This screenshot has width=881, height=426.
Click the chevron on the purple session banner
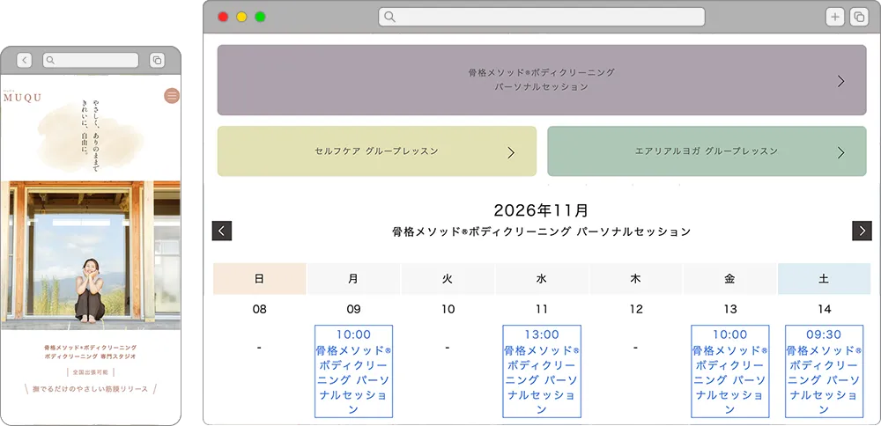pyautogui.click(x=840, y=81)
